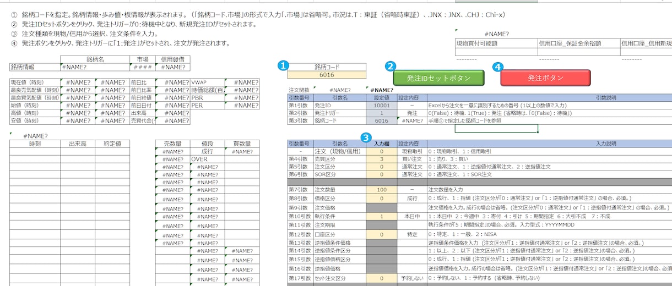Click the green 発注IDセットボタン button

click(x=438, y=78)
